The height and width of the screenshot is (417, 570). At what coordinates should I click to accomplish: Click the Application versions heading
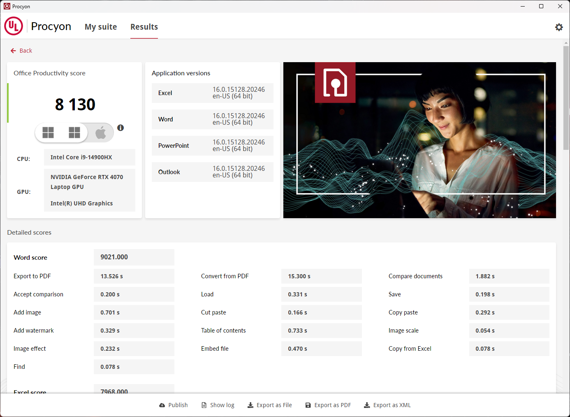click(181, 73)
